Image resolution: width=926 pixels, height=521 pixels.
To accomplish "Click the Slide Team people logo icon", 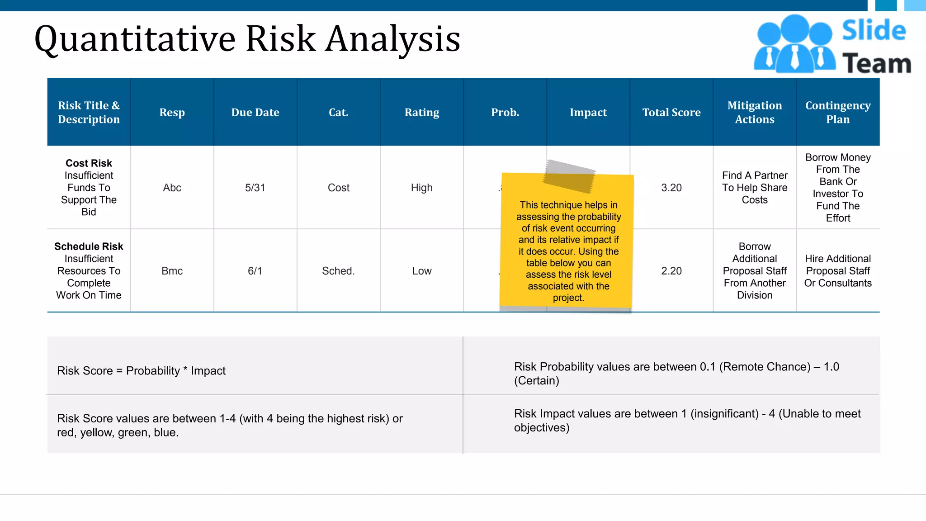I will [x=794, y=43].
